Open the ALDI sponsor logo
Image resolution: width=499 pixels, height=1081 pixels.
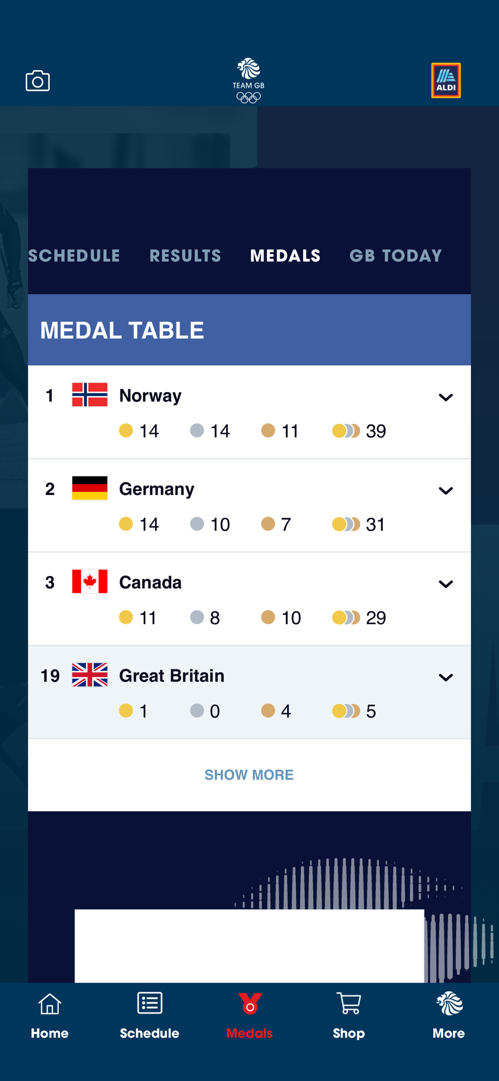(x=446, y=81)
